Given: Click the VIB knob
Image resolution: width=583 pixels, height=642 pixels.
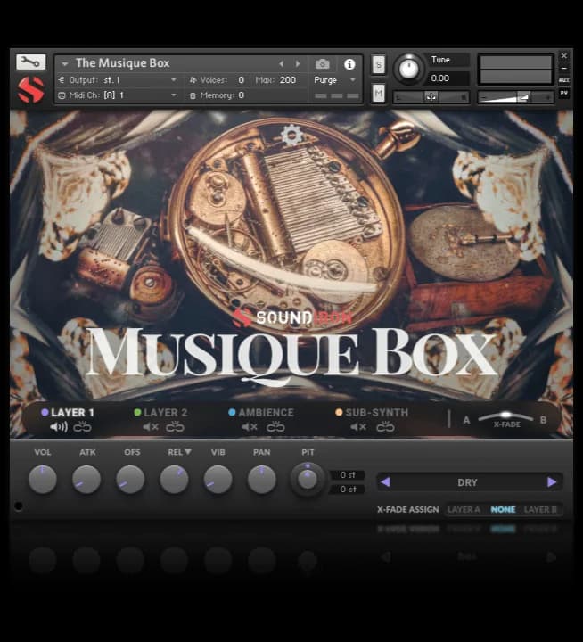Looking at the screenshot, I should 218,479.
